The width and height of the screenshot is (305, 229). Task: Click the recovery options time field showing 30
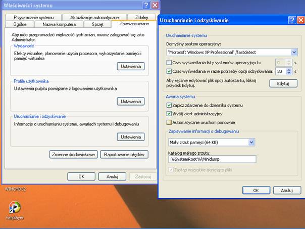coord(281,71)
